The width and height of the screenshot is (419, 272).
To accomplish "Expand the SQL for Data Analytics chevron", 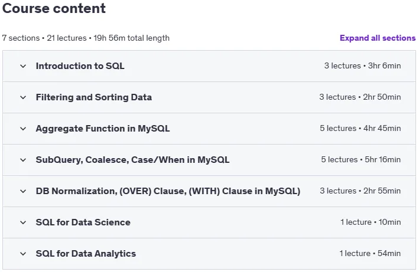I will click(x=23, y=254).
